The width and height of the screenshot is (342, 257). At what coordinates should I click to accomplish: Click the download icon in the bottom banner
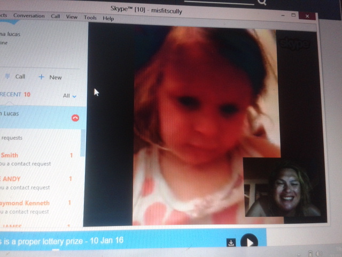click(x=231, y=243)
